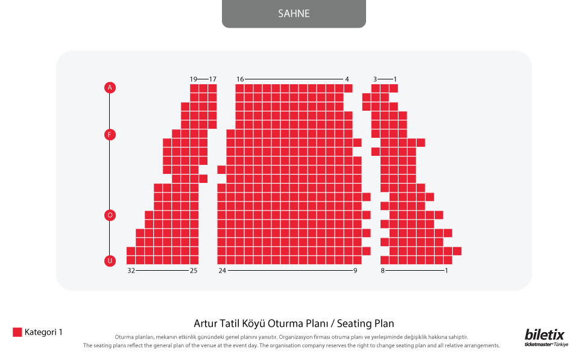Select the row O marker circle
The height and width of the screenshot is (361, 588).
pyautogui.click(x=110, y=215)
